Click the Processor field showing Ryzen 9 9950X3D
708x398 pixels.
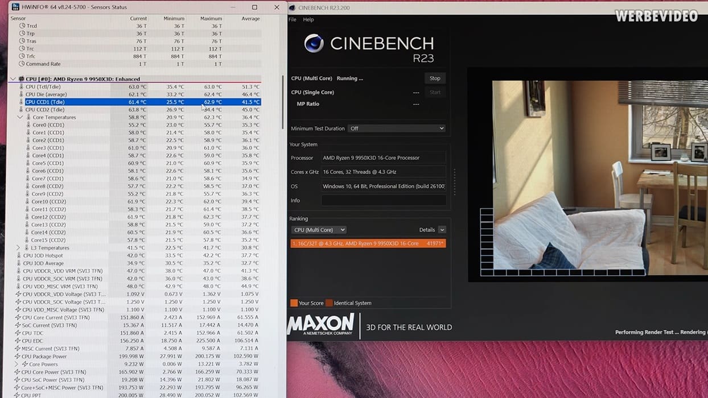click(384, 158)
